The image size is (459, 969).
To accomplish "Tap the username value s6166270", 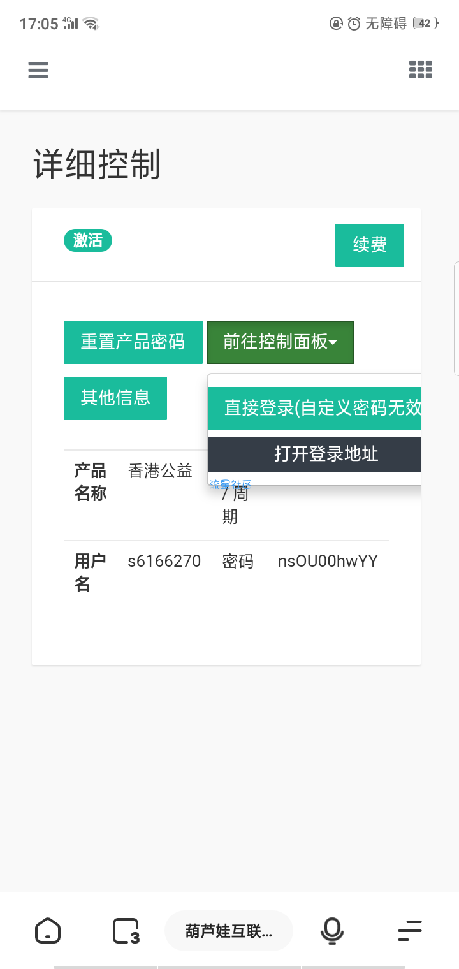I will click(164, 561).
